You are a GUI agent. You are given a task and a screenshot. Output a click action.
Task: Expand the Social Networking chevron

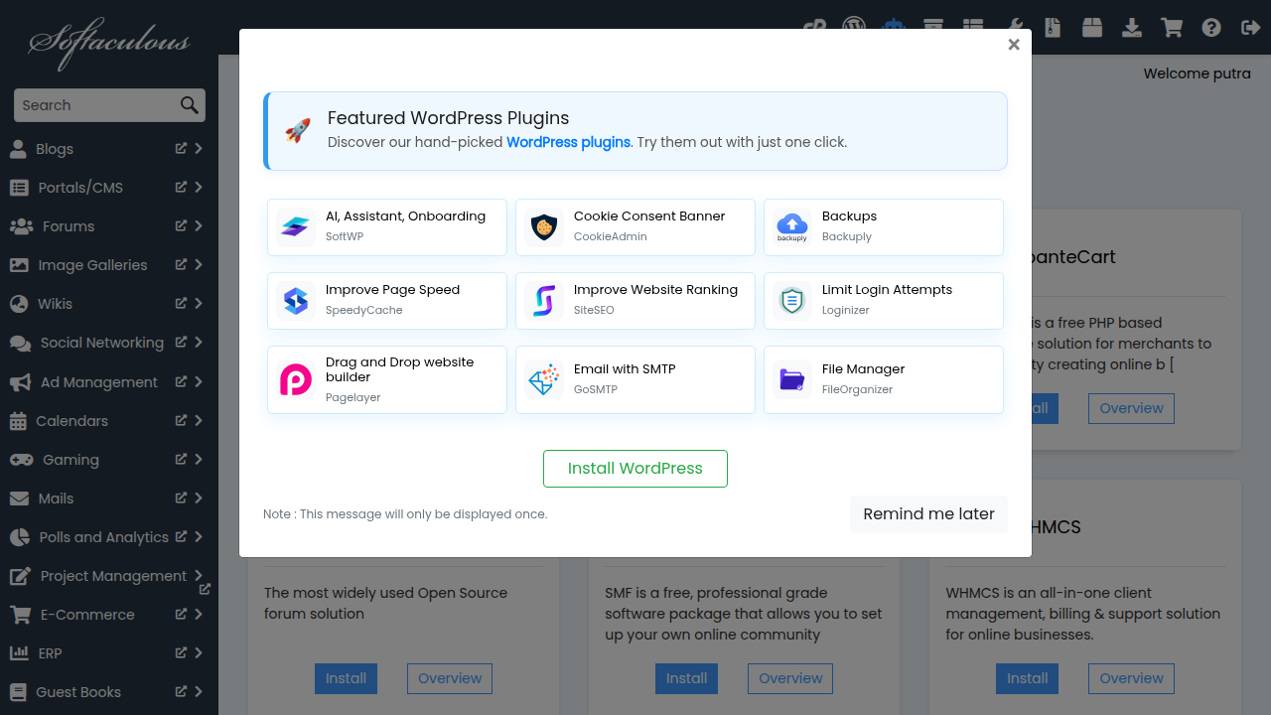click(x=199, y=342)
